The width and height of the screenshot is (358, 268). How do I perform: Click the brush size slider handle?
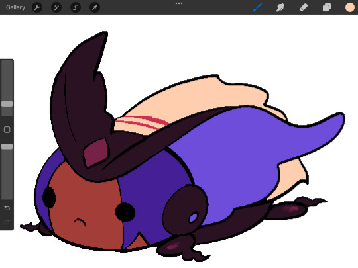coord(7,104)
